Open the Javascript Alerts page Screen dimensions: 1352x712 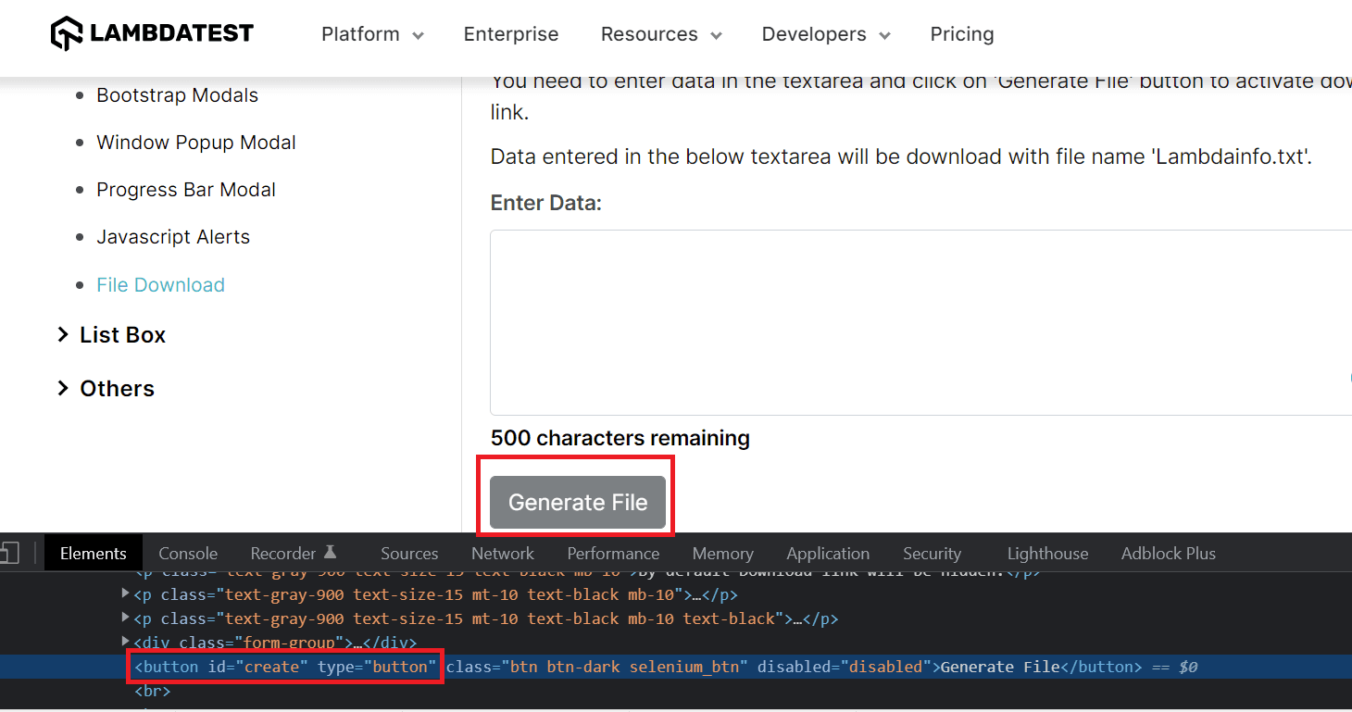point(173,236)
